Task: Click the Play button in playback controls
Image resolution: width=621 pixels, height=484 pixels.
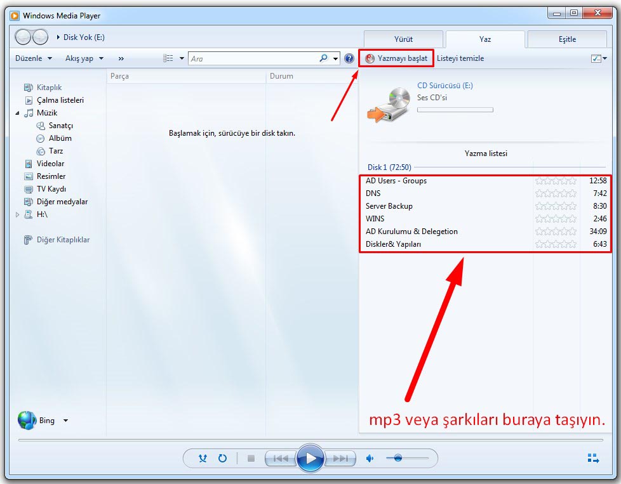Action: coord(310,458)
